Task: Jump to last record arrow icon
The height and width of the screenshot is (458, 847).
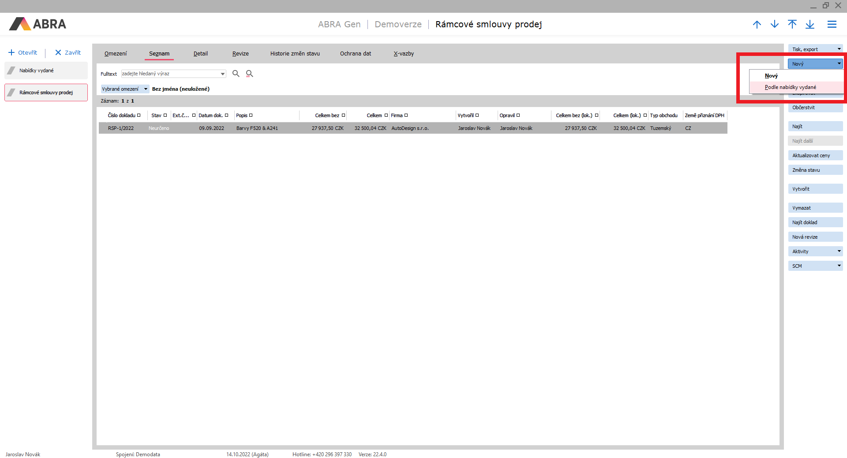Action: (810, 25)
